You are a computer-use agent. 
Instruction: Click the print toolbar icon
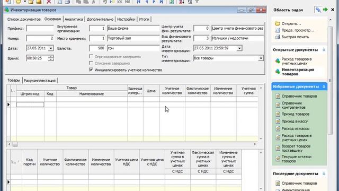click(x=67, y=2)
